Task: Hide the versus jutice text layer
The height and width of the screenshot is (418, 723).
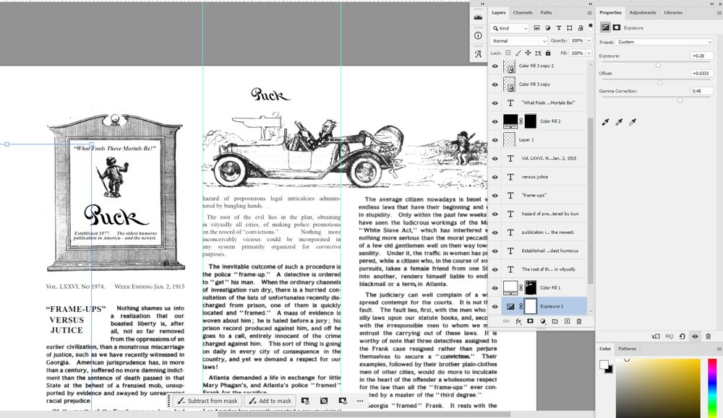Action: click(495, 178)
